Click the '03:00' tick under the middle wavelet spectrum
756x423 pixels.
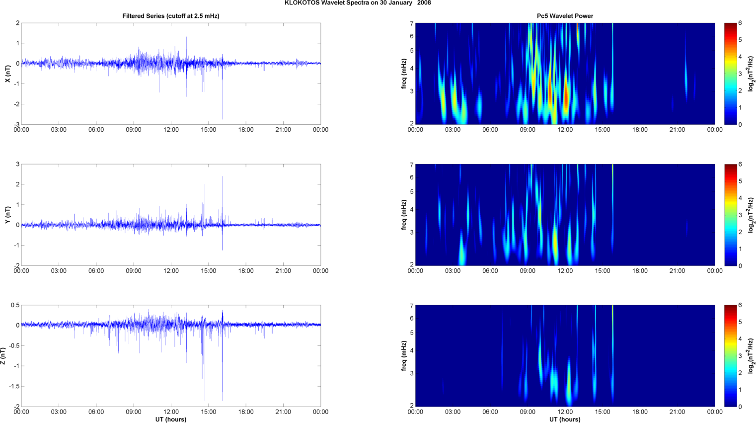[453, 271]
